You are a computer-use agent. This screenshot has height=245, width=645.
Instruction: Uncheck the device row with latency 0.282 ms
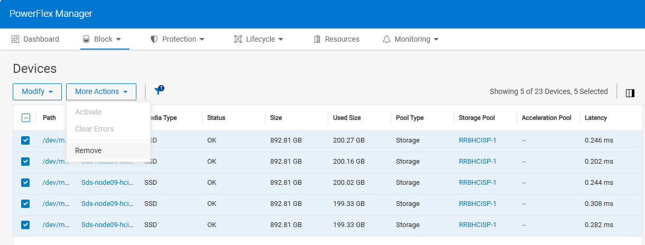25,225
